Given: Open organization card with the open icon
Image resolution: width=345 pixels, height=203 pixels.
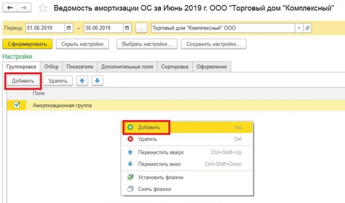Looking at the screenshot, I should tap(307, 28).
